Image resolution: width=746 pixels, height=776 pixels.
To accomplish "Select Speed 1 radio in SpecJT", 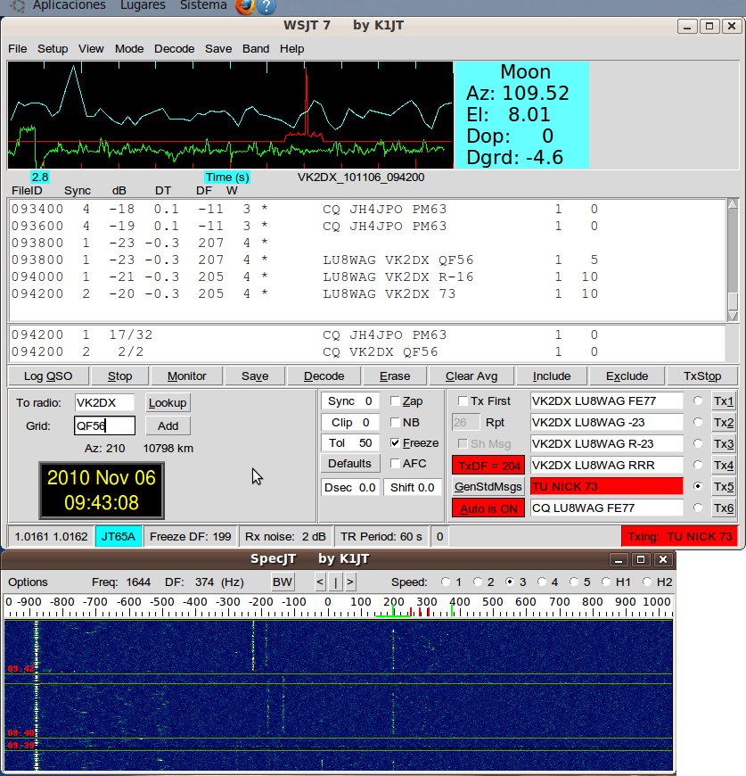I will (446, 582).
